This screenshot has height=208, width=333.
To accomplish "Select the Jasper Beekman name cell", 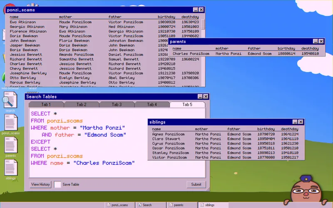I will [x=25, y=45].
